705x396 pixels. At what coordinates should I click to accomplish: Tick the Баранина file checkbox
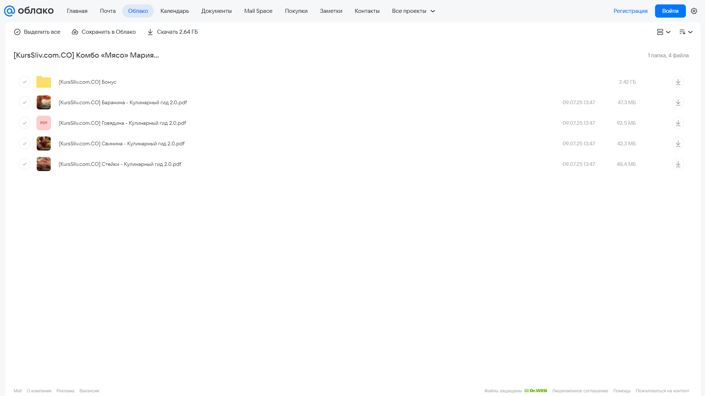pos(25,102)
